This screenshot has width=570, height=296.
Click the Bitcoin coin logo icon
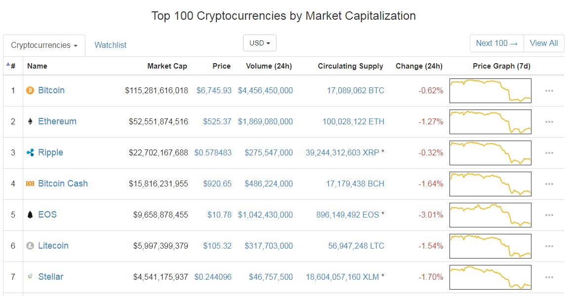tap(30, 91)
